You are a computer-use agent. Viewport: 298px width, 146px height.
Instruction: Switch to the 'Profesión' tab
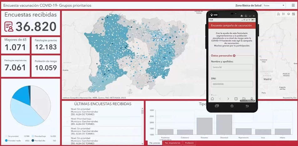pos(189,143)
